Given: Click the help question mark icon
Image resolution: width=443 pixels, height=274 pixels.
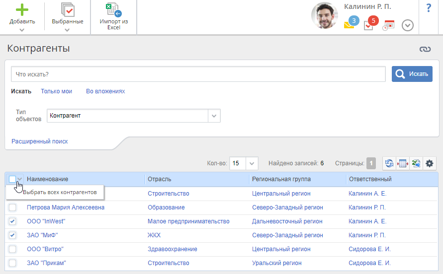Looking at the screenshot, I should [429, 8].
